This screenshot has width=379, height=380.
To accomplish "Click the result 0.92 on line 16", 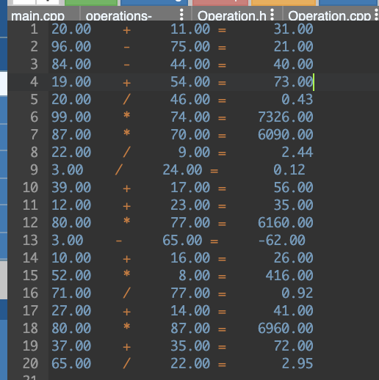I will (x=297, y=293).
